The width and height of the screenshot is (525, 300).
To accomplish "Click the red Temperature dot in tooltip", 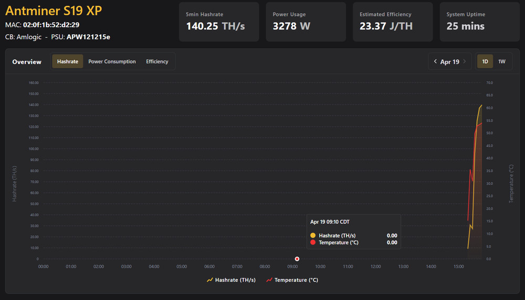I will [313, 242].
